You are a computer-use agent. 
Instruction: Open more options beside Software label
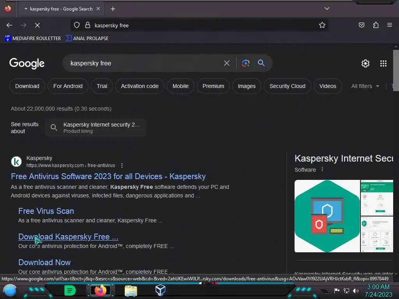click(x=322, y=169)
